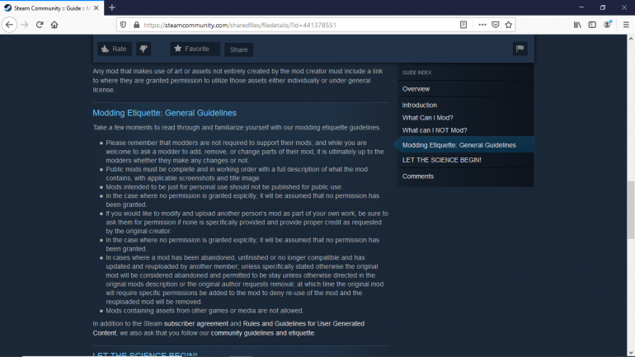
Task: Open a new browser tab
Action: click(x=112, y=7)
